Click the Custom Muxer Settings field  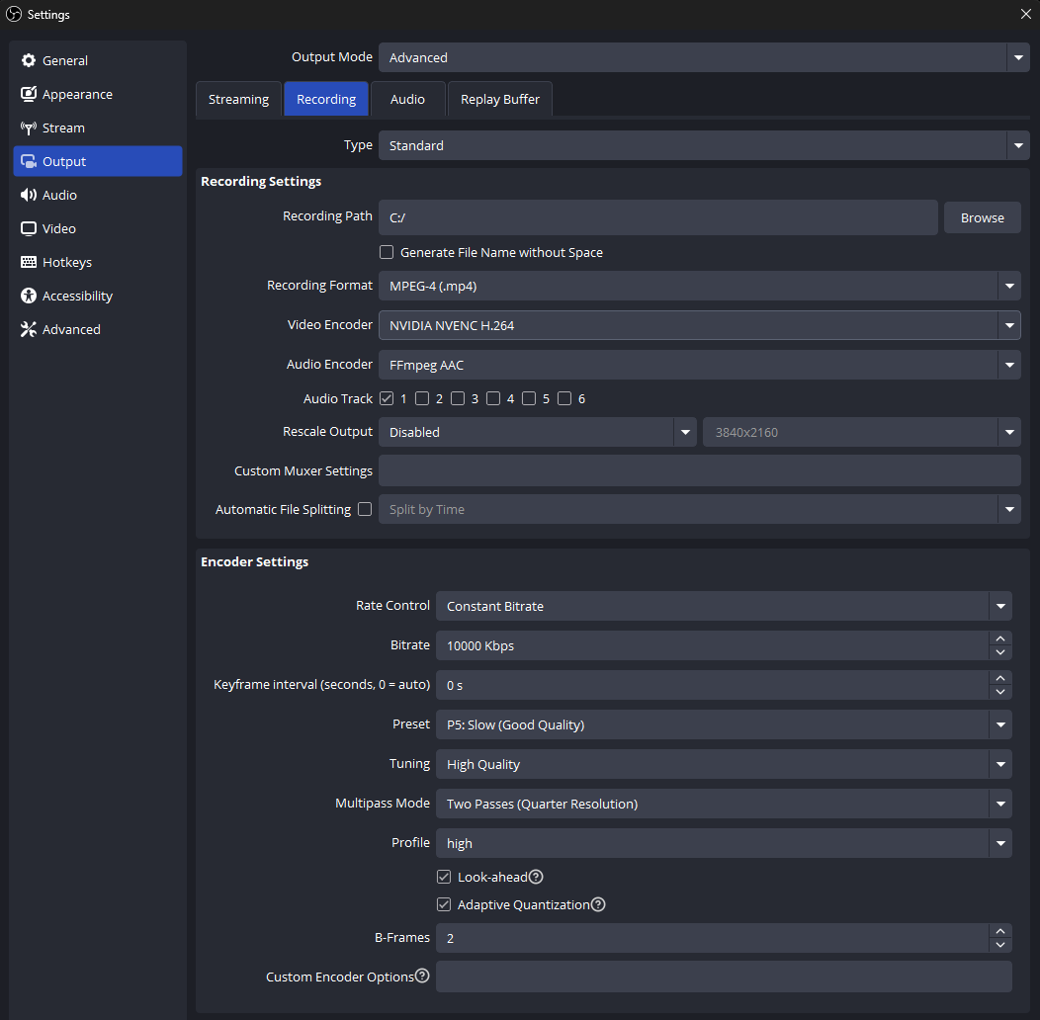click(x=700, y=470)
